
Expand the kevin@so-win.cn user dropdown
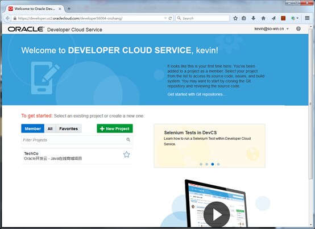pos(288,29)
